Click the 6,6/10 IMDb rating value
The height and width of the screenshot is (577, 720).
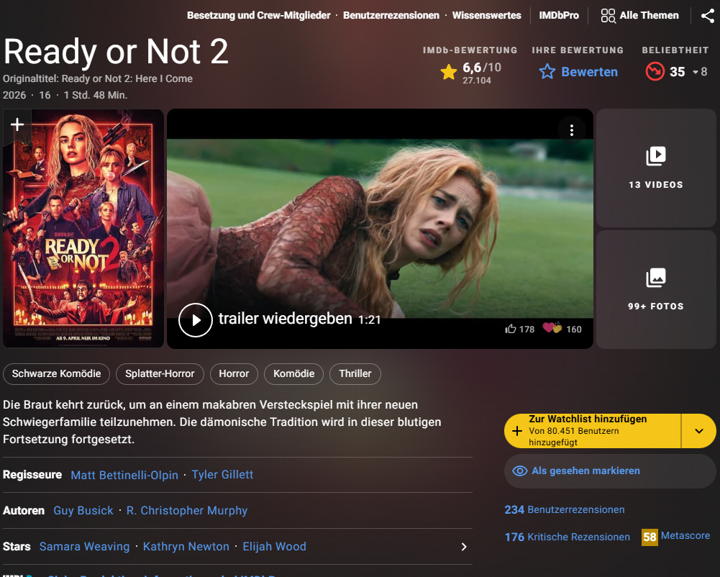(x=482, y=68)
